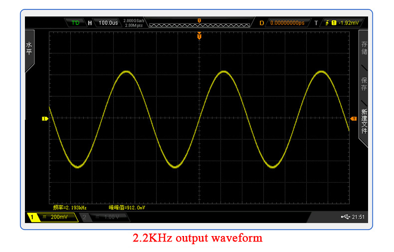Toggle channel 2 at 1.00 V

pyautogui.click(x=104, y=217)
